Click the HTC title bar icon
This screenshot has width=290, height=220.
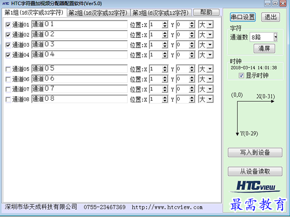(6, 3)
